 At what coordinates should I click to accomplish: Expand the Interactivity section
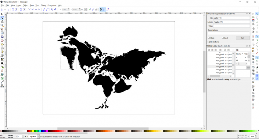[x=213, y=42]
